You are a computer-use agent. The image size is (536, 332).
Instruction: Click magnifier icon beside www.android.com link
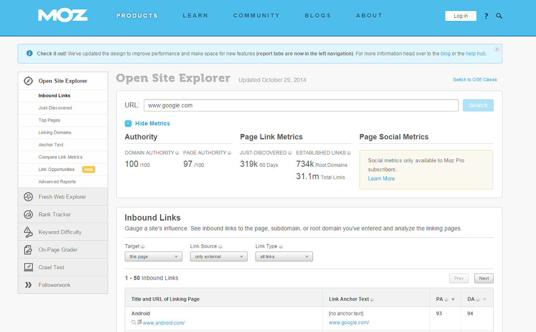[x=133, y=323]
